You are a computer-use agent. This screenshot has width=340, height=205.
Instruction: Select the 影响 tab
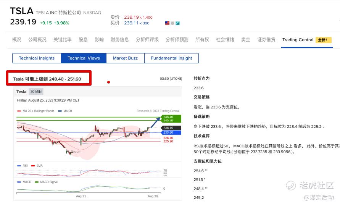pos(99,40)
